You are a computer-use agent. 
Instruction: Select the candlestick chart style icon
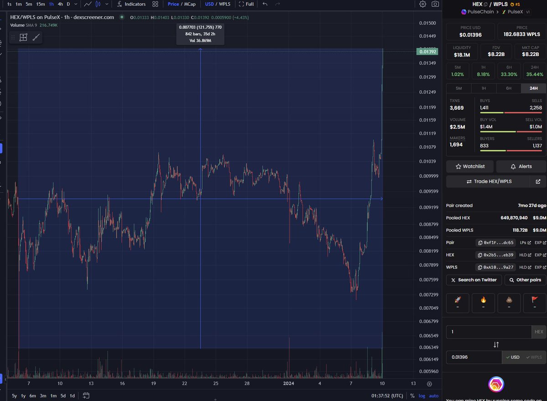pos(97,4)
